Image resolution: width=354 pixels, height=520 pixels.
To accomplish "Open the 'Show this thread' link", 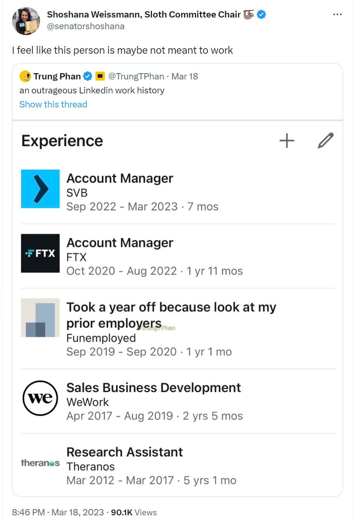I will click(53, 104).
